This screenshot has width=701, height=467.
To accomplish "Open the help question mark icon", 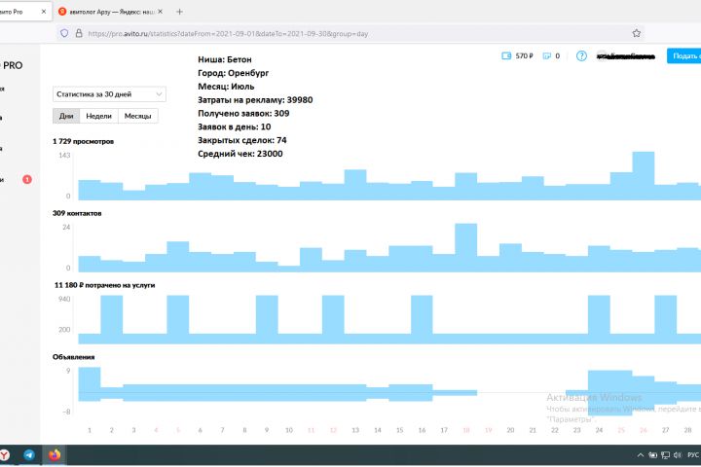I will point(581,55).
